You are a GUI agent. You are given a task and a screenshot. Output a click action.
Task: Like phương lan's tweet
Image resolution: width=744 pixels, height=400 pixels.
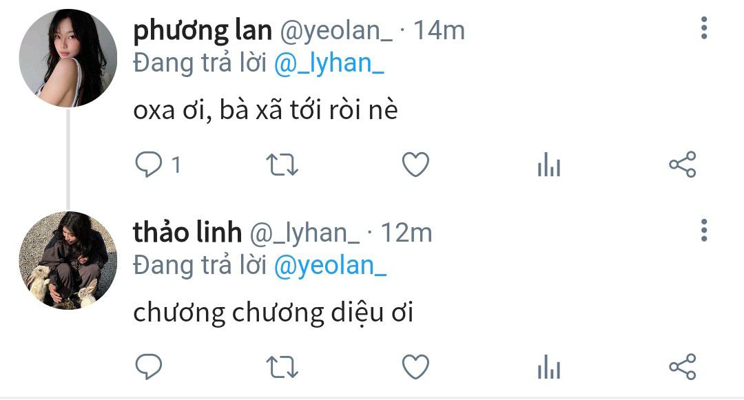click(415, 165)
